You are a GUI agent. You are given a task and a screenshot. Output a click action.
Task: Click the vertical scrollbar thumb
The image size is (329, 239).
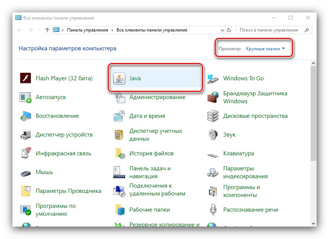coord(313,114)
